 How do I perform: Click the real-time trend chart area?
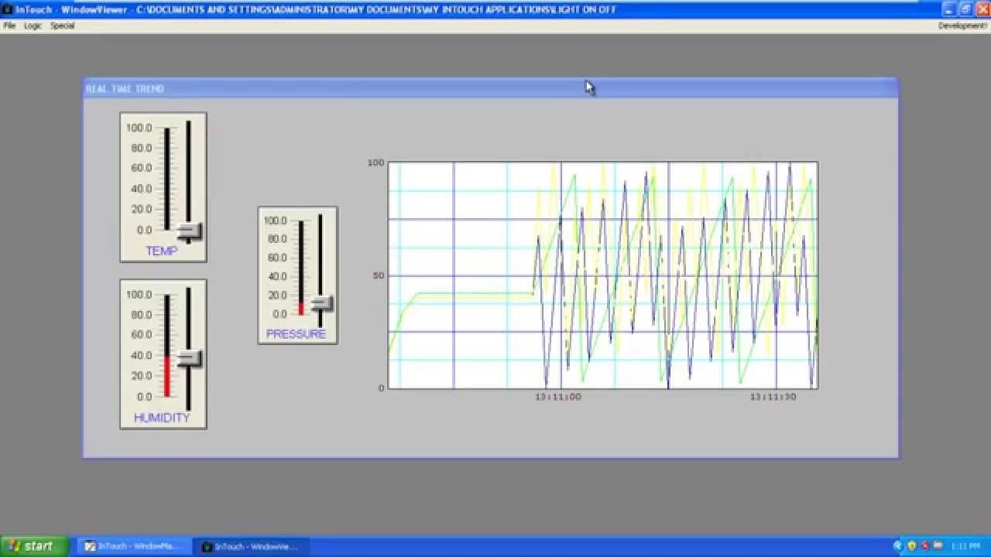pos(603,275)
